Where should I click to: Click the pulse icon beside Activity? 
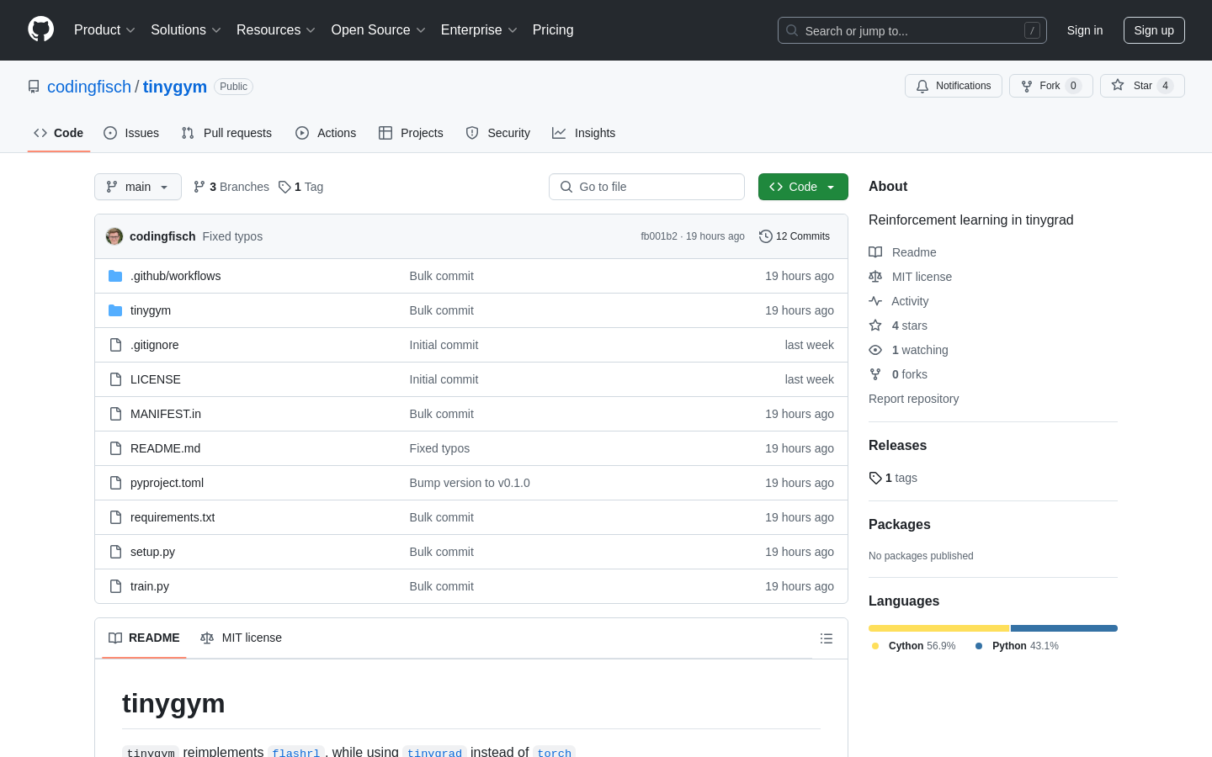(x=875, y=301)
